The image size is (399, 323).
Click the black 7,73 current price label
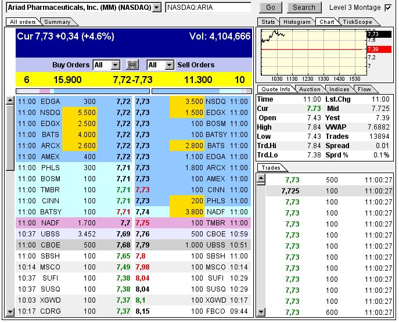pos(379,34)
